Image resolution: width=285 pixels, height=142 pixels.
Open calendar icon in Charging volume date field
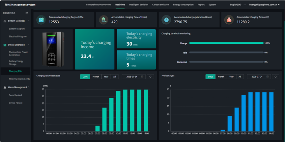142,77
